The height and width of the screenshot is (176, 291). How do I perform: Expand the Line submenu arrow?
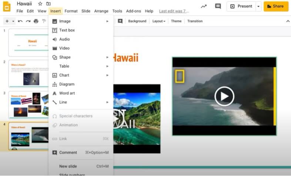coord(107,102)
